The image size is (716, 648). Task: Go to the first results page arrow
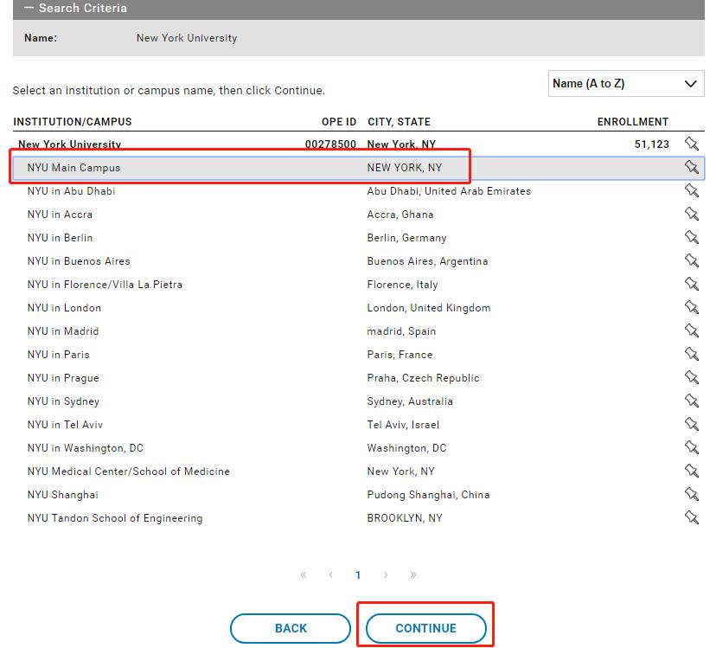[x=304, y=574]
